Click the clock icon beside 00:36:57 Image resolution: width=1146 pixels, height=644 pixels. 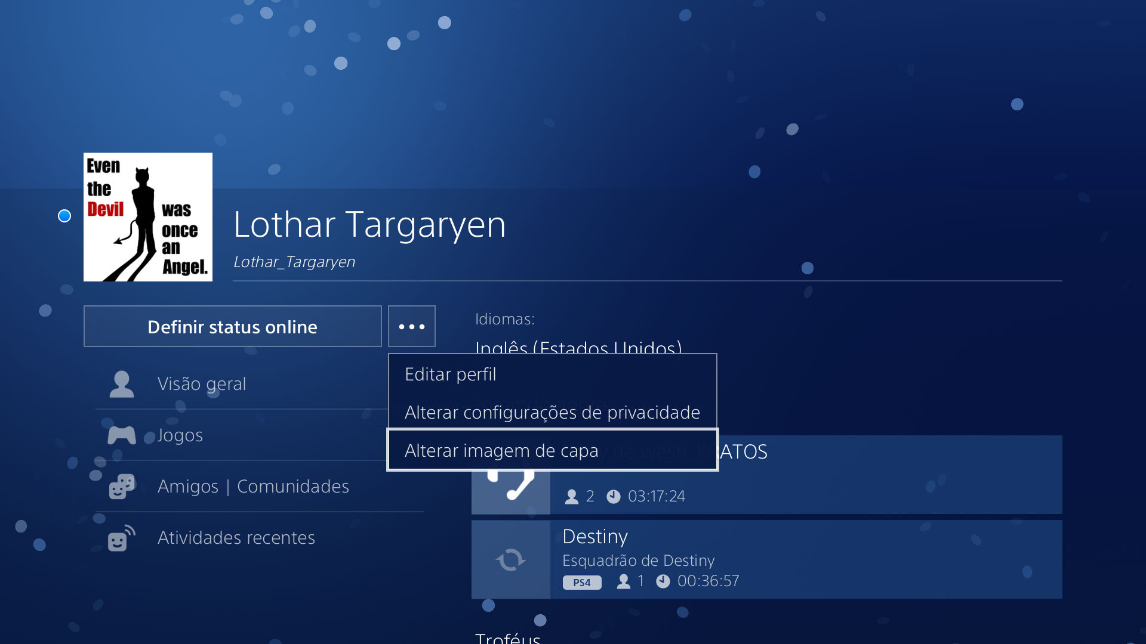(664, 581)
